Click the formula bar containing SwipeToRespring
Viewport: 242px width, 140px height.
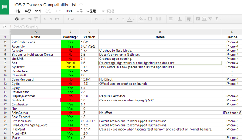pyautogui.click(x=127, y=26)
